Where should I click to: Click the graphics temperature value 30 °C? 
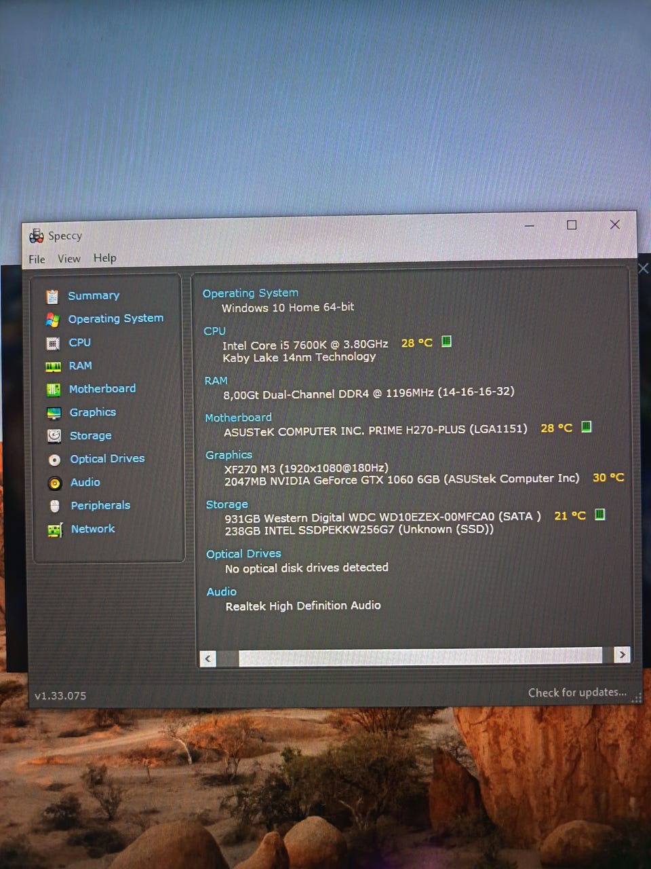tap(608, 478)
